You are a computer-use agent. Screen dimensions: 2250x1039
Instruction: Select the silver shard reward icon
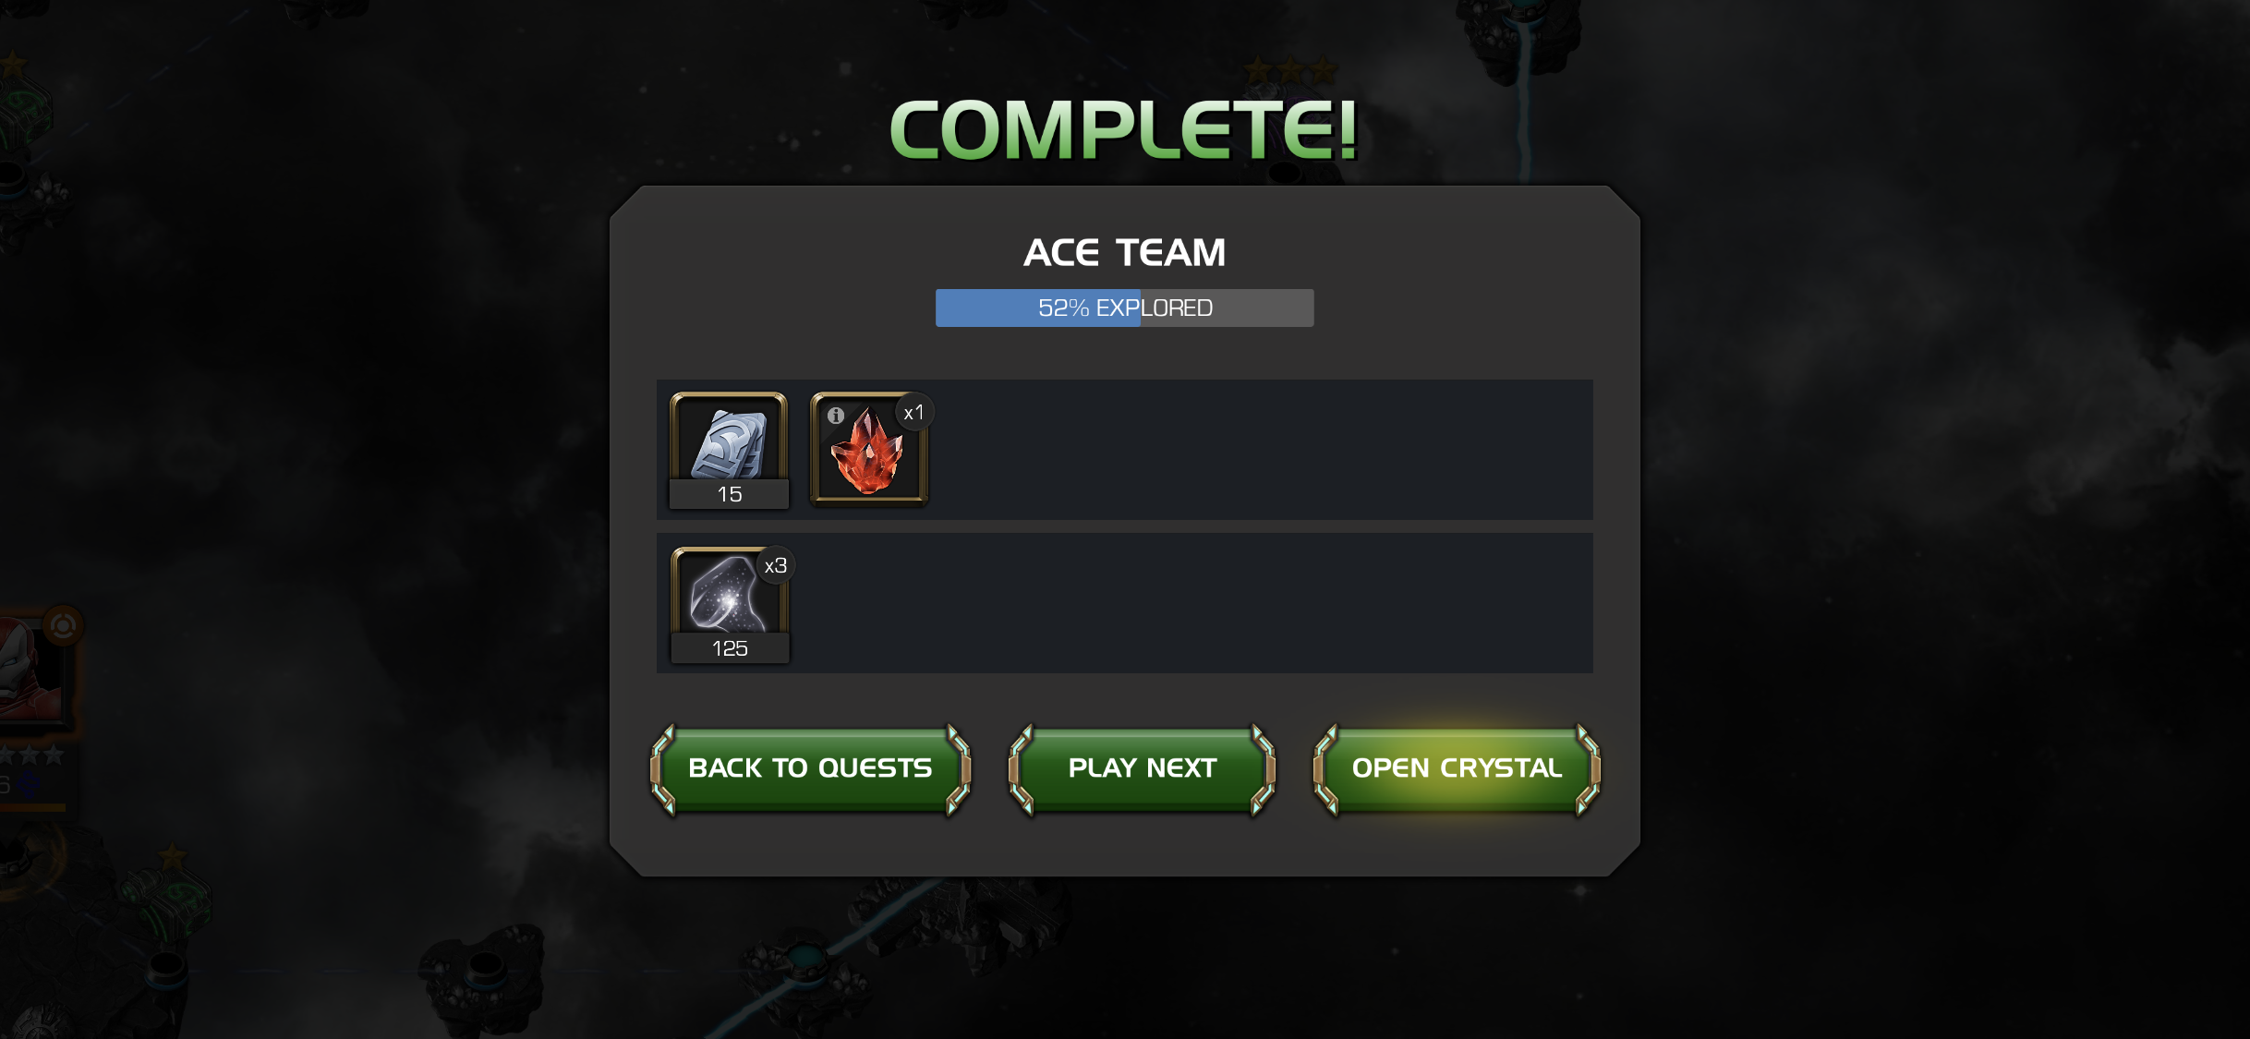[x=729, y=450]
